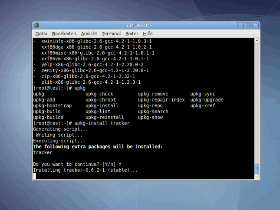Click the zenity package line

click(91, 70)
